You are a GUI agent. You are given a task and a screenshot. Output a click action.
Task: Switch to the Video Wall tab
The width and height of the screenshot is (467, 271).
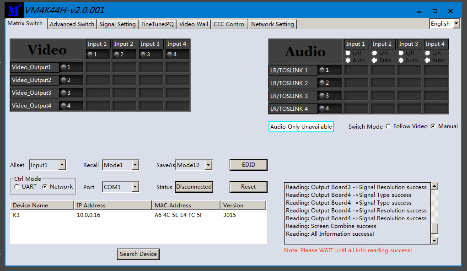pos(193,24)
